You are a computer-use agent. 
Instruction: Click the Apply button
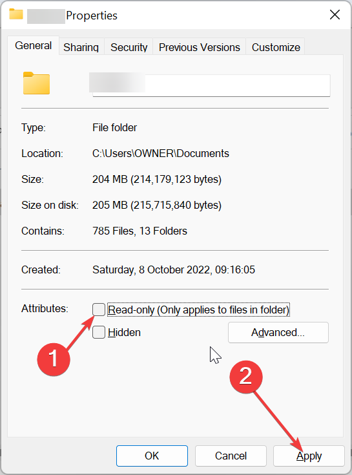[x=309, y=456]
